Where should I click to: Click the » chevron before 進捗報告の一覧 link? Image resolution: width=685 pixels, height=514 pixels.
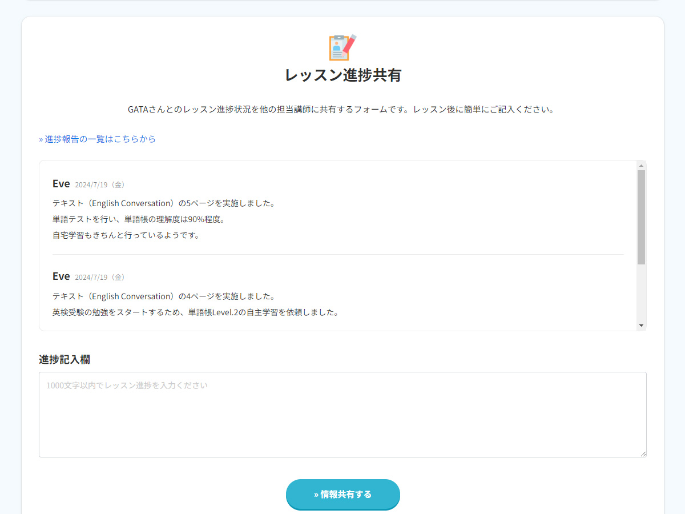(41, 139)
